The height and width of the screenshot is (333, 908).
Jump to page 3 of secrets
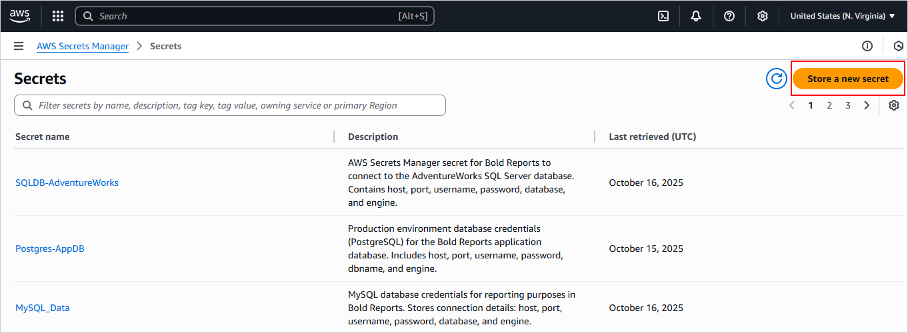click(x=848, y=105)
